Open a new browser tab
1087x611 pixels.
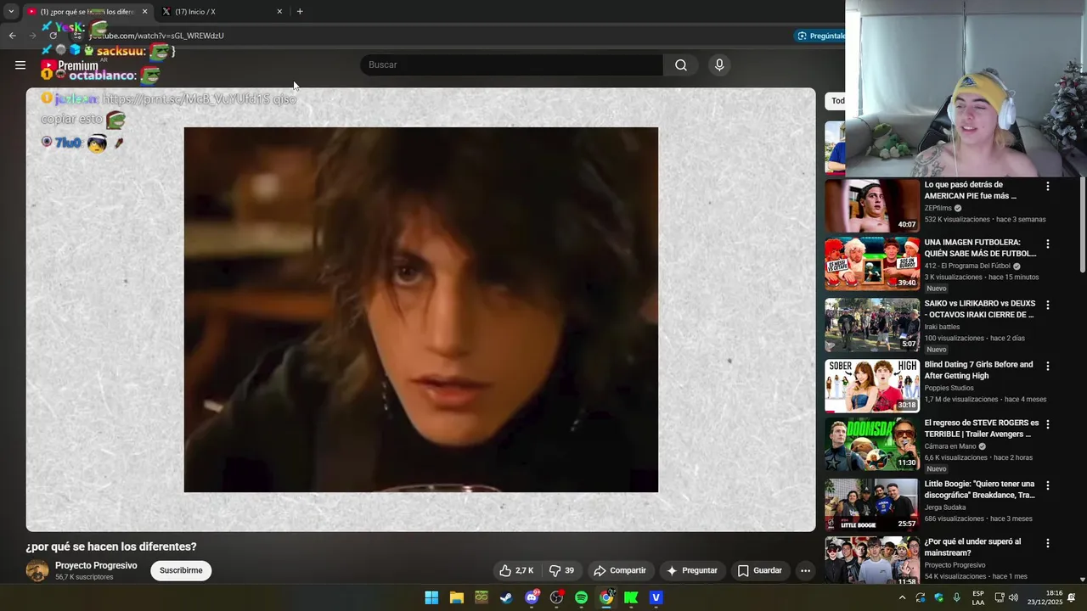pyautogui.click(x=300, y=11)
